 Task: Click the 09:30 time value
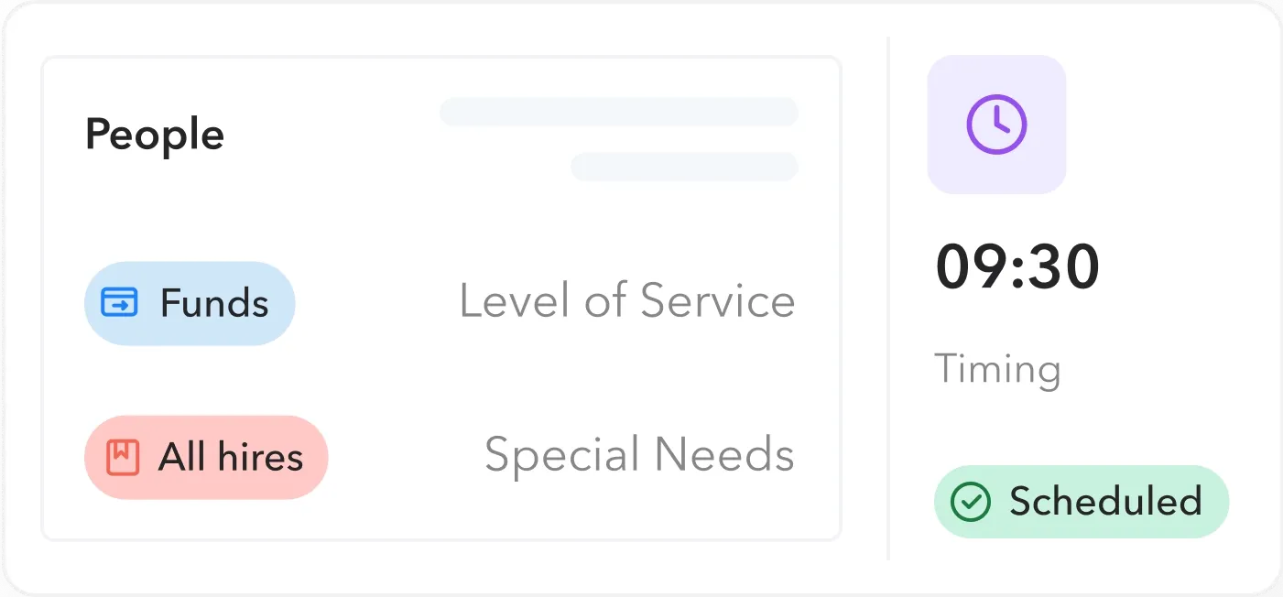1017,268
